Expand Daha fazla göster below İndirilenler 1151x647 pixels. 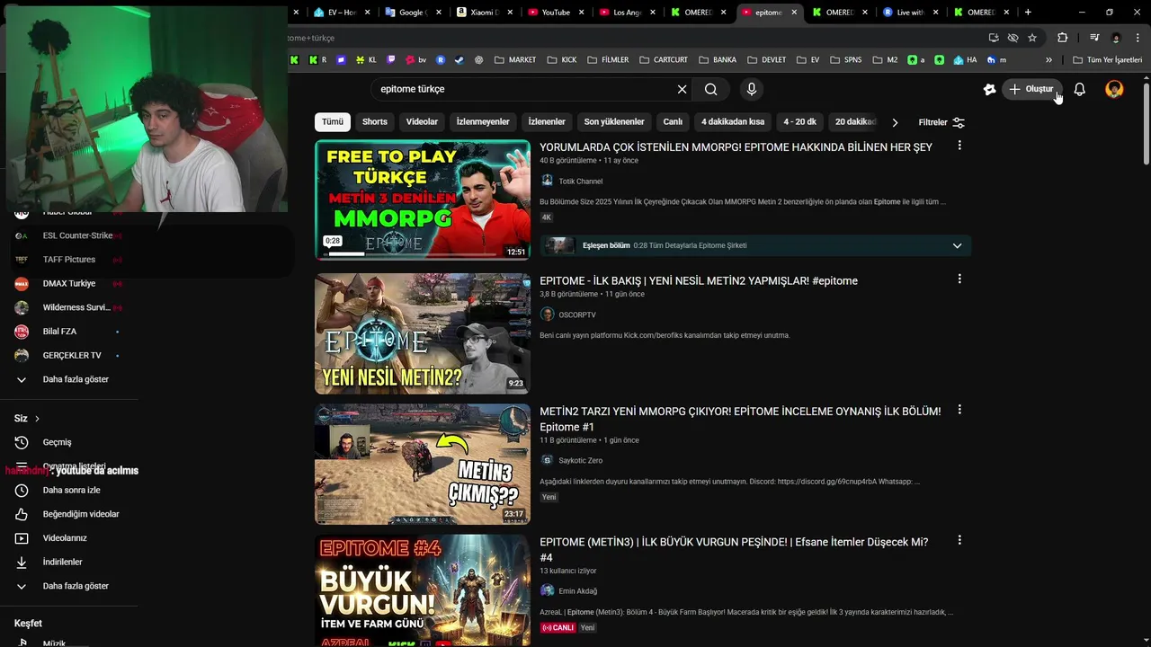pyautogui.click(x=76, y=586)
